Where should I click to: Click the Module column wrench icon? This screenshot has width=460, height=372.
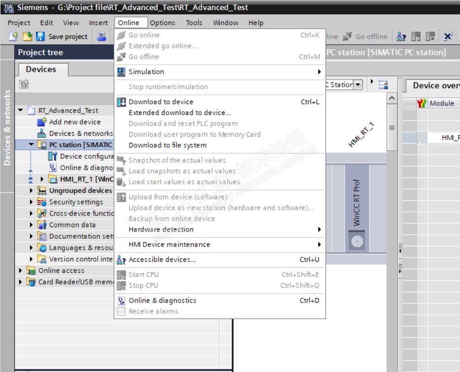421,103
